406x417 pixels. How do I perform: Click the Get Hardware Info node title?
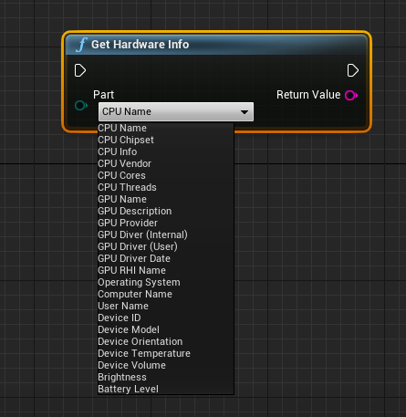(141, 45)
